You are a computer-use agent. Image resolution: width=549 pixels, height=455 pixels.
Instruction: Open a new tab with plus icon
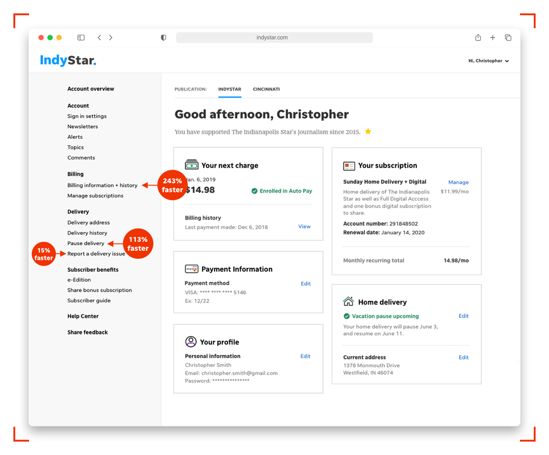coord(493,38)
